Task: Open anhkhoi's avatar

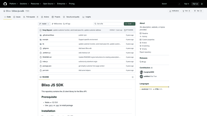Action: point(141,76)
